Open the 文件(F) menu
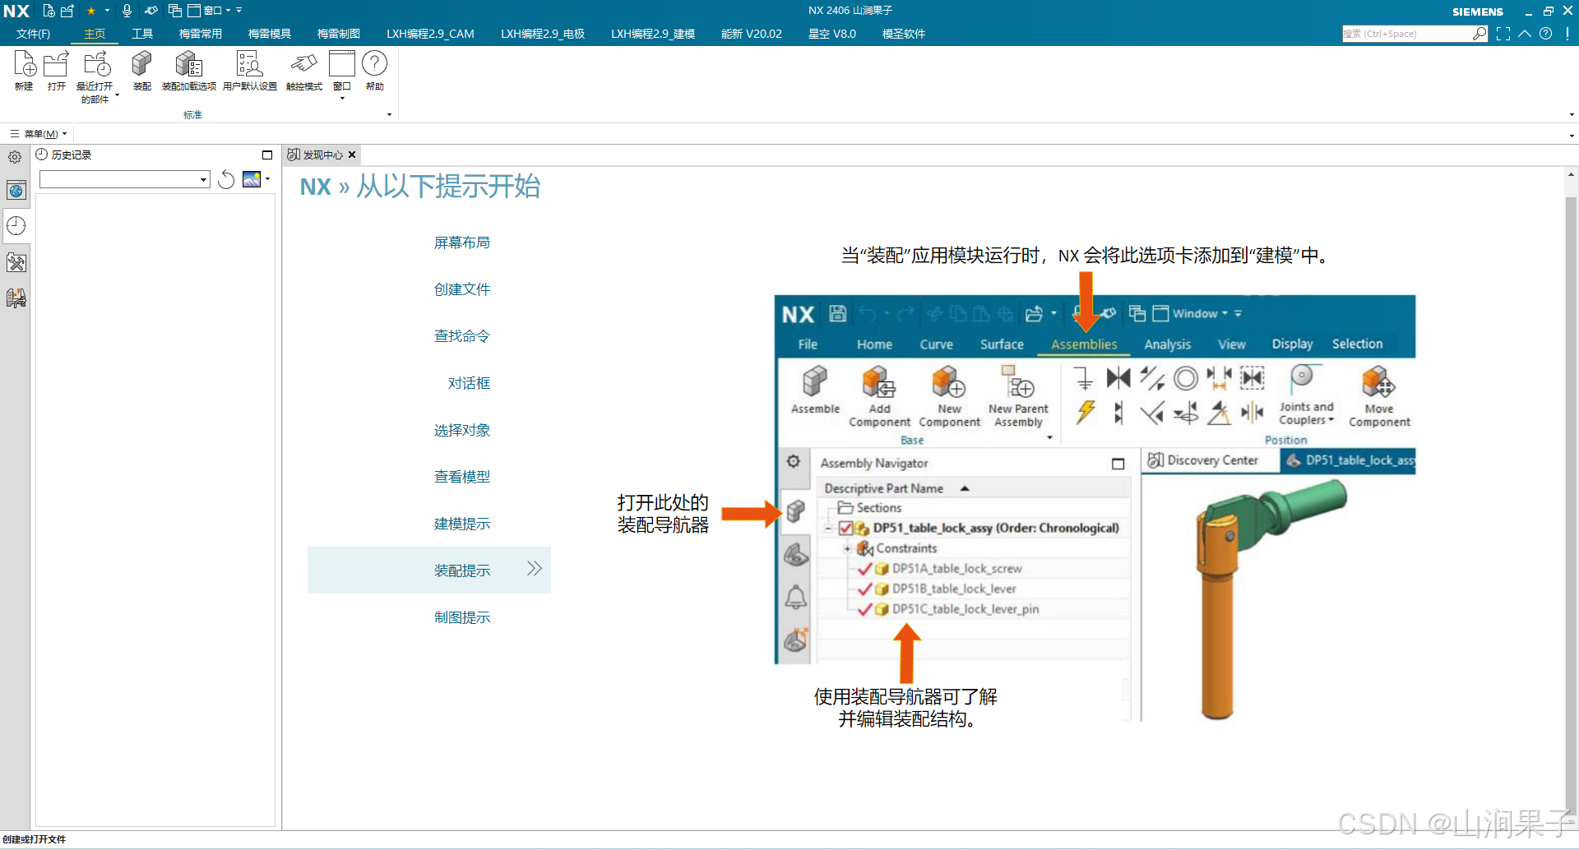1579x850 pixels. 33,34
